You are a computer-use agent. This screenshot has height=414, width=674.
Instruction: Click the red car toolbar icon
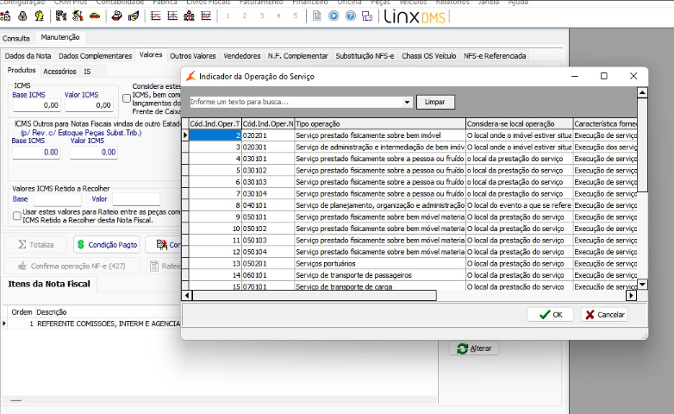95,16
